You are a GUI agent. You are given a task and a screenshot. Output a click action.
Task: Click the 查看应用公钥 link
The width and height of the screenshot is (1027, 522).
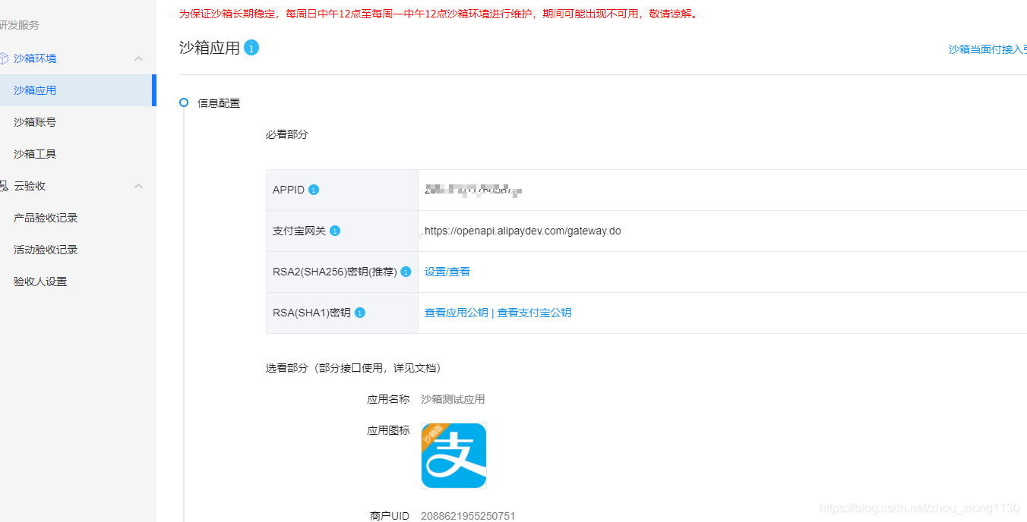click(x=457, y=313)
